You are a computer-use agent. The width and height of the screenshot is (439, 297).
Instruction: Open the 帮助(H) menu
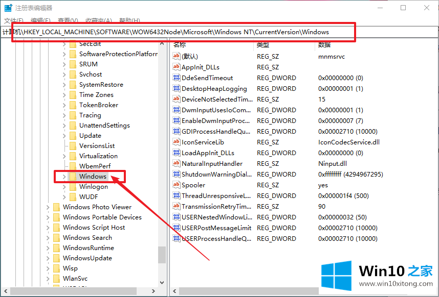pos(129,20)
